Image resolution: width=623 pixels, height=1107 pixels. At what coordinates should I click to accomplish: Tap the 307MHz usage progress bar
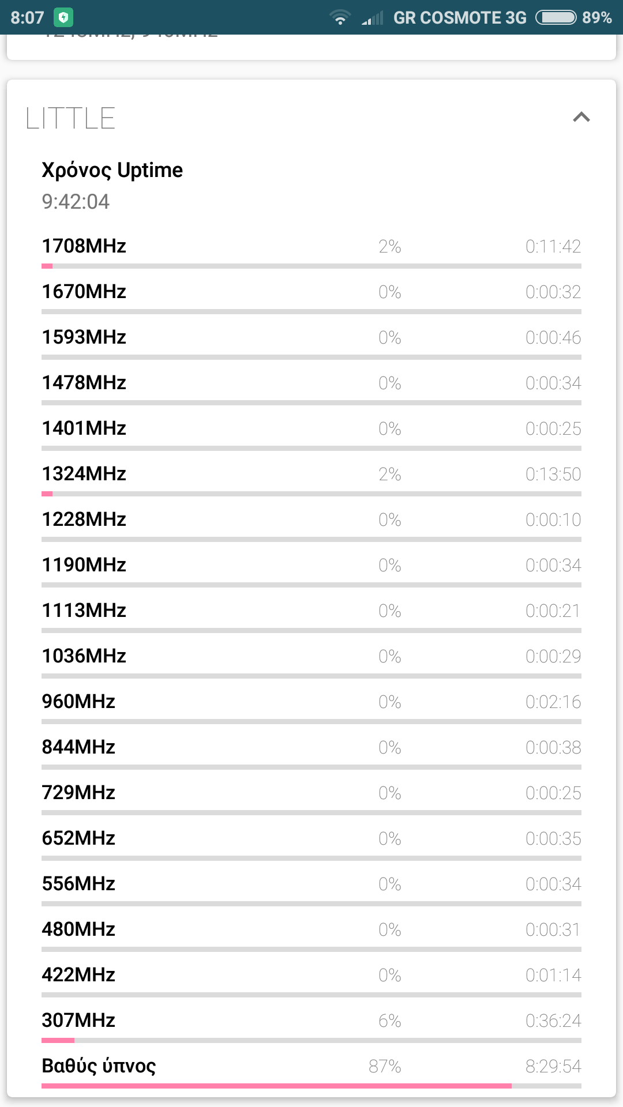311,1040
